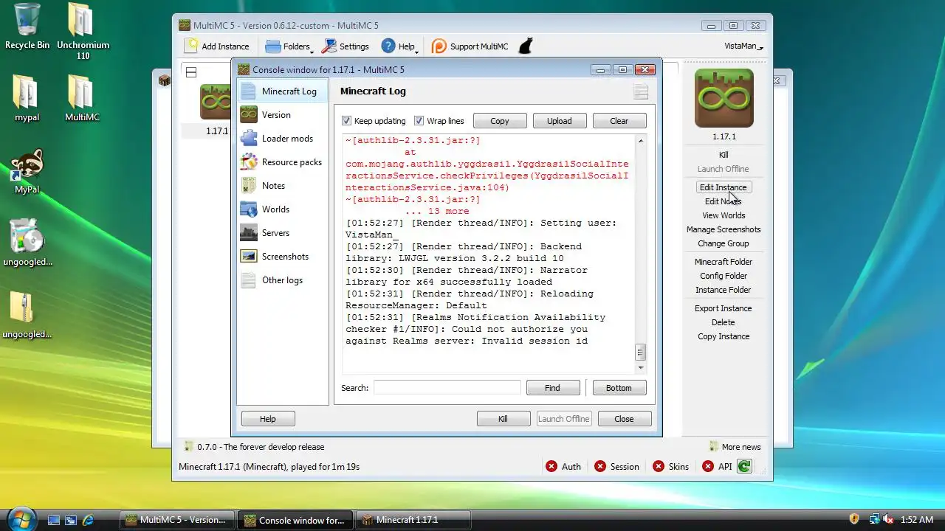Click Edit Instance in side panel
945x531 pixels.
pos(724,187)
